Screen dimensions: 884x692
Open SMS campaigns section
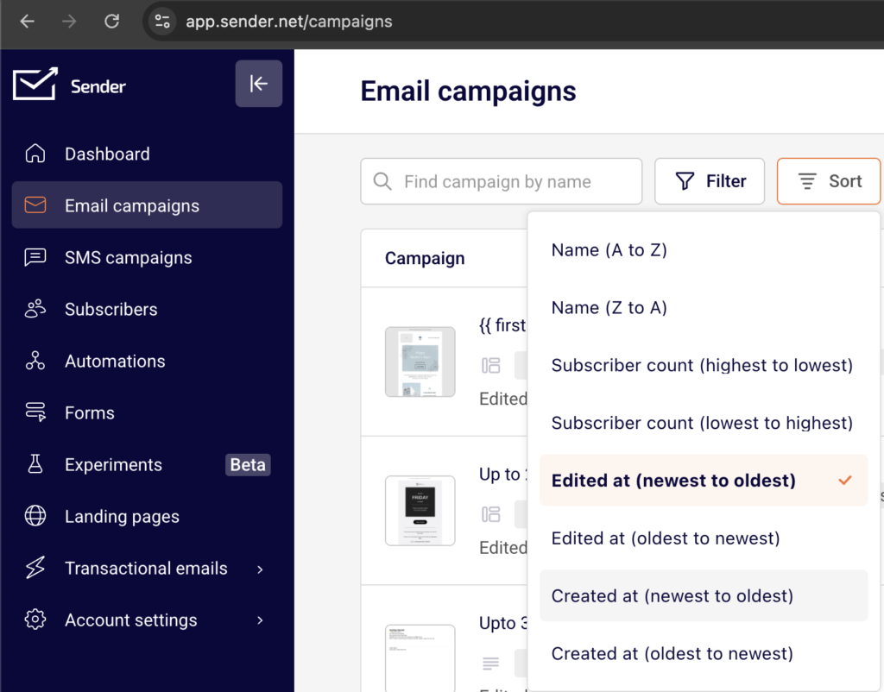tap(147, 257)
